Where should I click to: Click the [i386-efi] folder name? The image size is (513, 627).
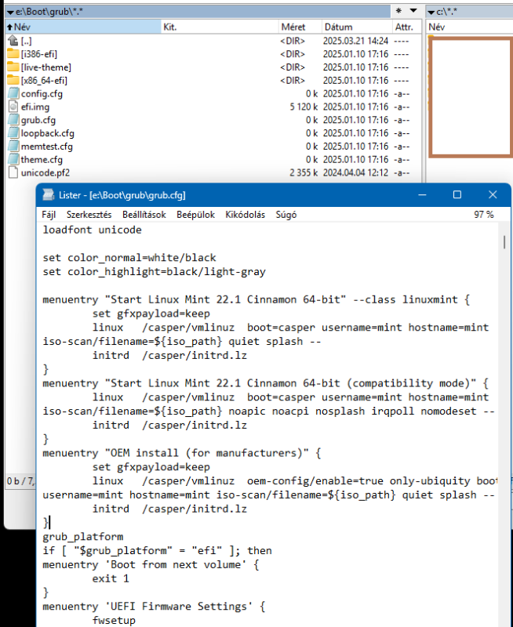pyautogui.click(x=38, y=54)
